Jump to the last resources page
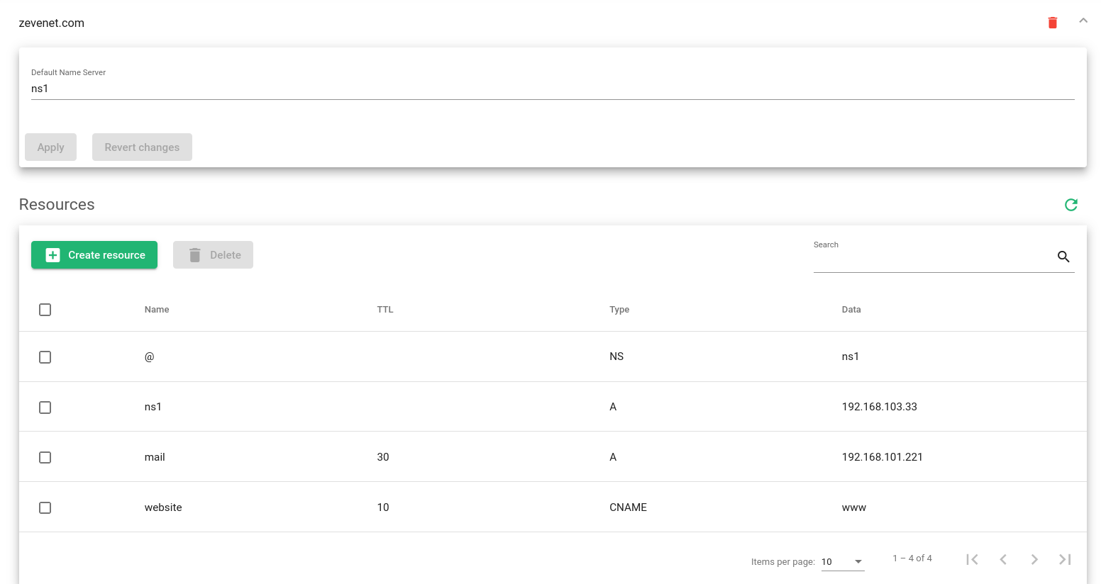Viewport: 1101px width, 584px height. click(1065, 559)
